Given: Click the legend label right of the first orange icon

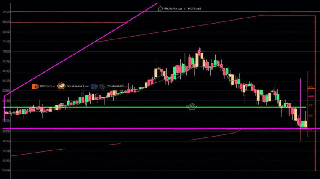Looking at the screenshot, I should (46, 87).
